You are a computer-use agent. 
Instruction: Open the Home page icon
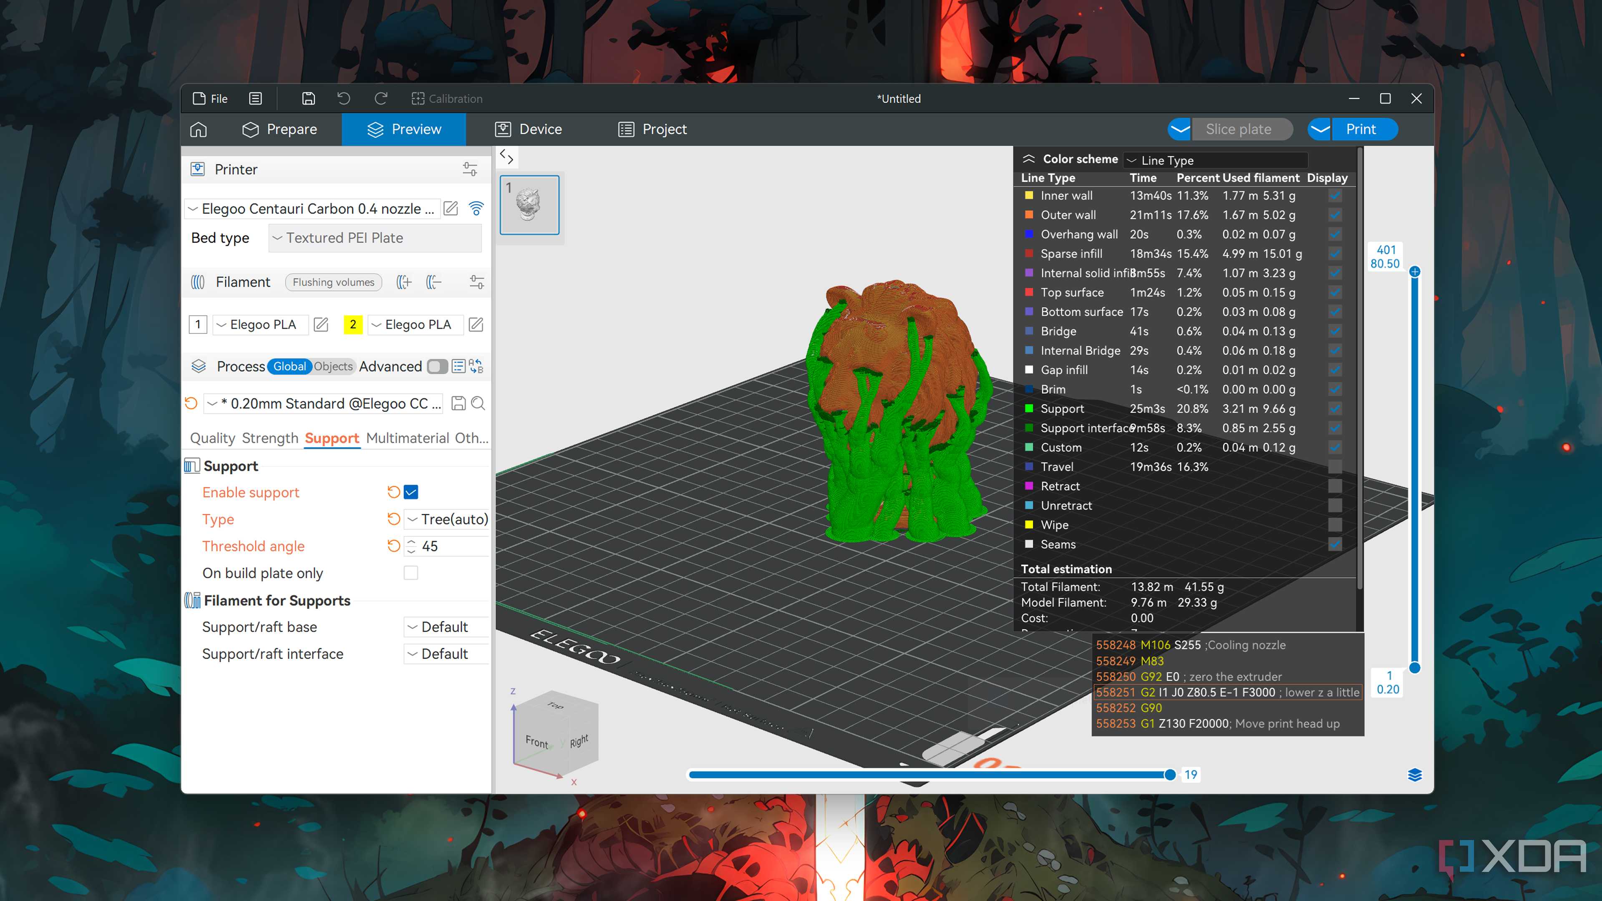point(199,129)
